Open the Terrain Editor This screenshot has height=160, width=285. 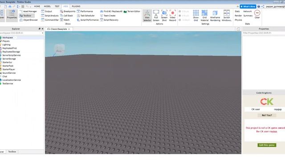click(x=132, y=12)
